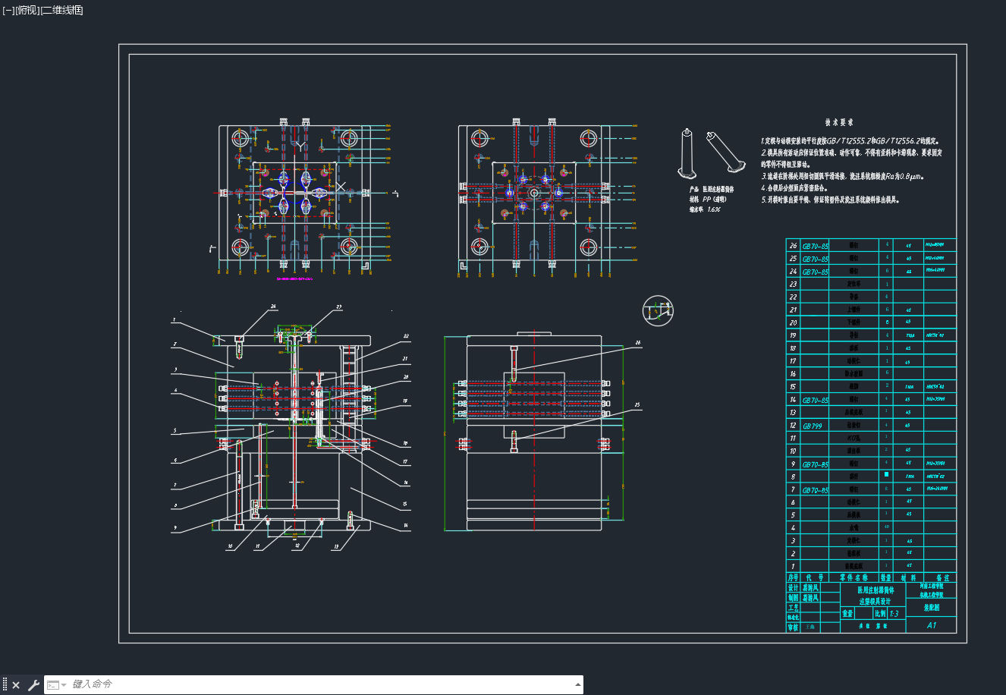Select the 代号 column header cell
Screen dimensions: 1006x695
click(x=815, y=578)
